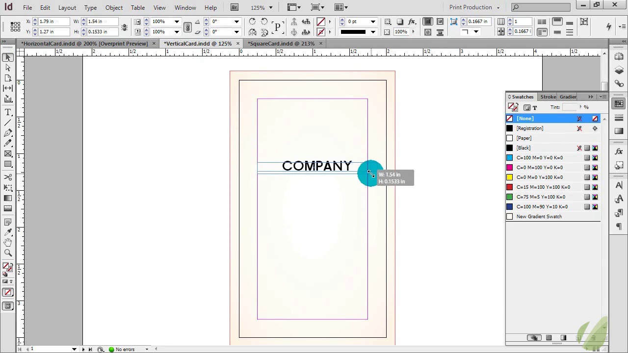Open the stroke style dropdown
The width and height of the screenshot is (628, 353).
[x=373, y=32]
